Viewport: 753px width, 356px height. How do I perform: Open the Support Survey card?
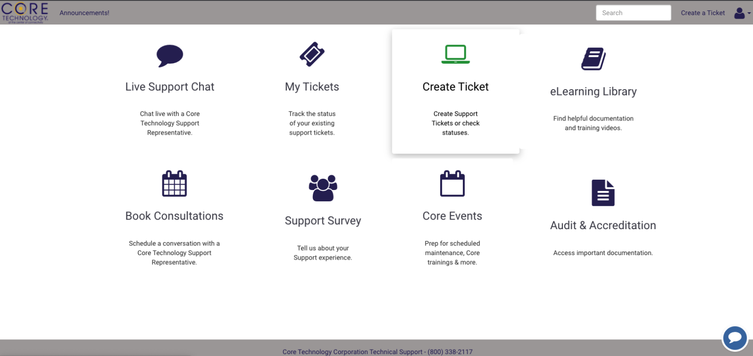point(323,220)
